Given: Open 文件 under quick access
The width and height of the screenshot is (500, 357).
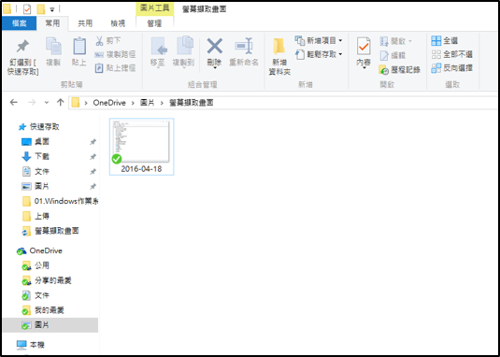Looking at the screenshot, I should [42, 171].
